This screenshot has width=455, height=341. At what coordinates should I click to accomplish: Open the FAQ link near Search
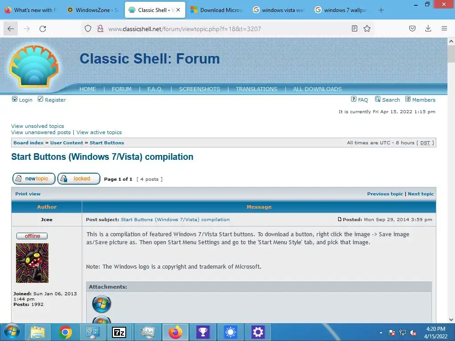[x=359, y=99]
